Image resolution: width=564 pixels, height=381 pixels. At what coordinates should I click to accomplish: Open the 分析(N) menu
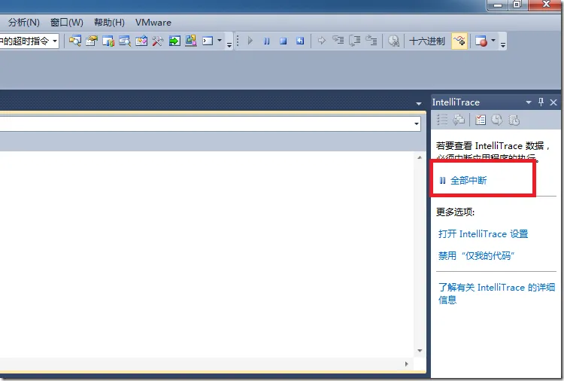(24, 23)
